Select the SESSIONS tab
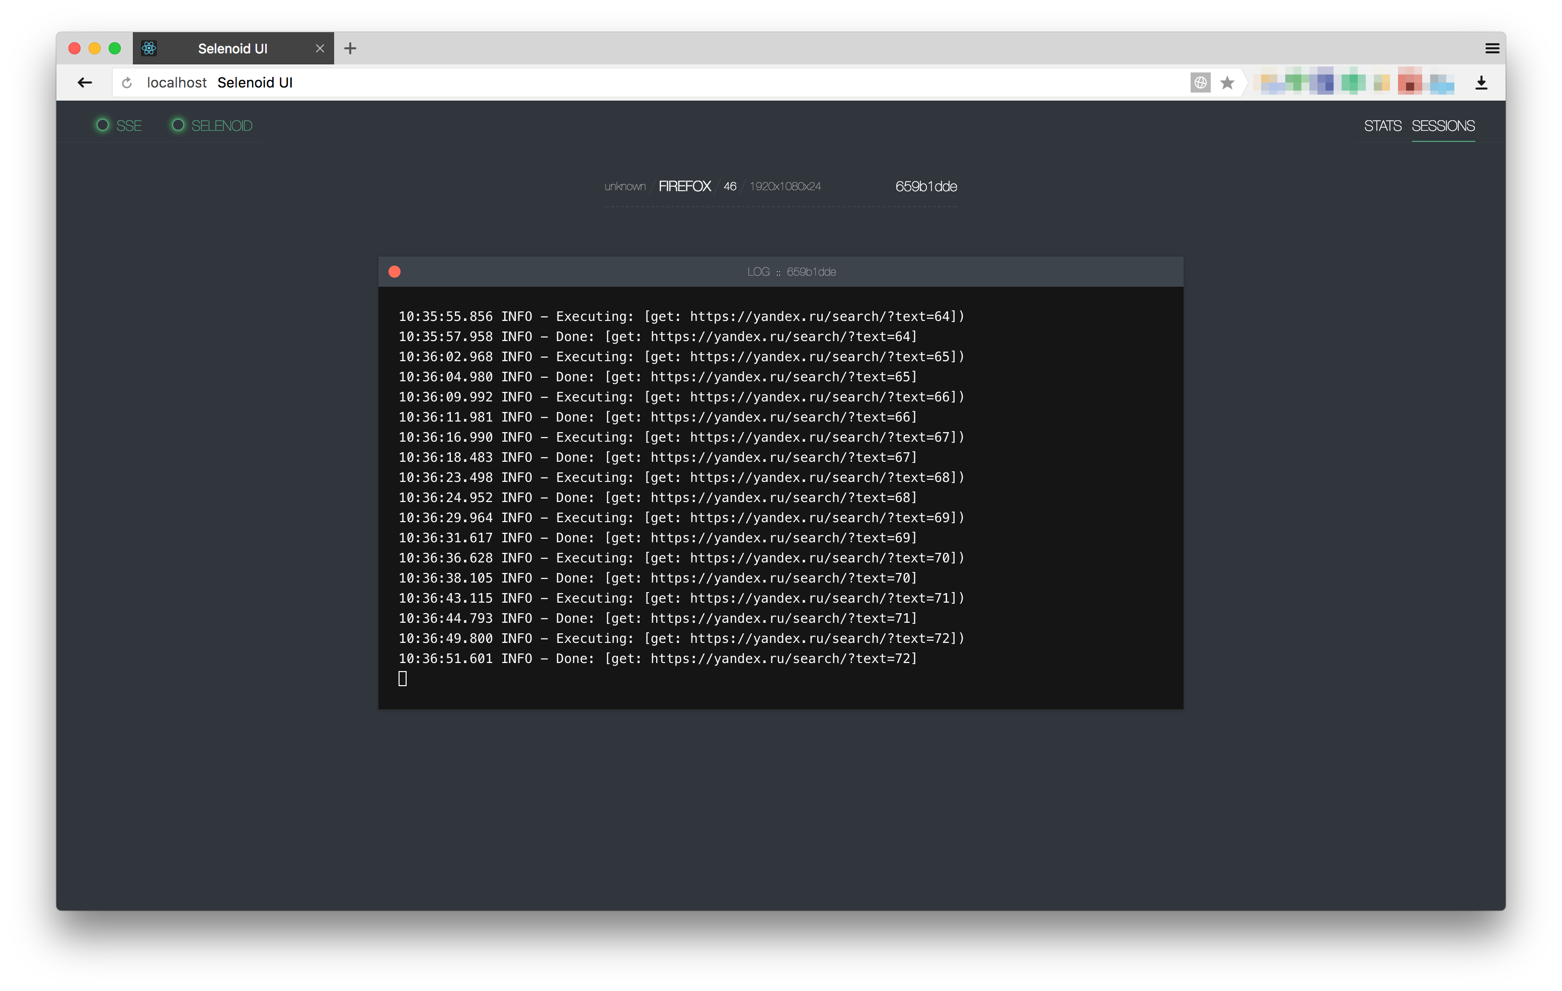Image resolution: width=1562 pixels, height=991 pixels. pos(1443,125)
